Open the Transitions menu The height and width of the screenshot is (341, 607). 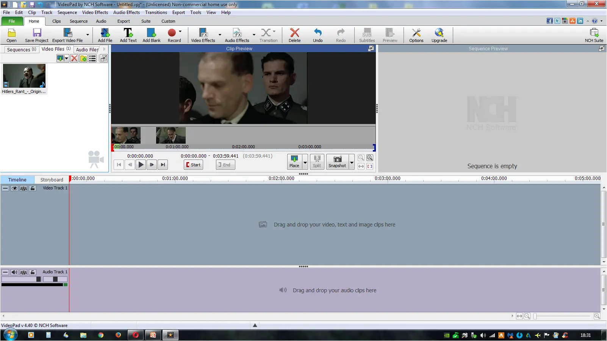[x=156, y=12]
